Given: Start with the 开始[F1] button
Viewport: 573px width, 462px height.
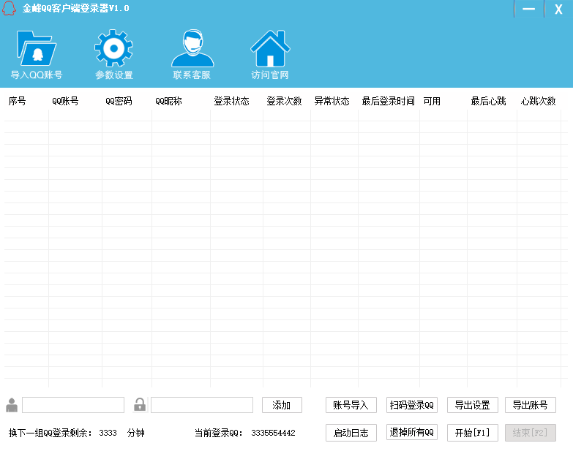Looking at the screenshot, I should pyautogui.click(x=473, y=433).
